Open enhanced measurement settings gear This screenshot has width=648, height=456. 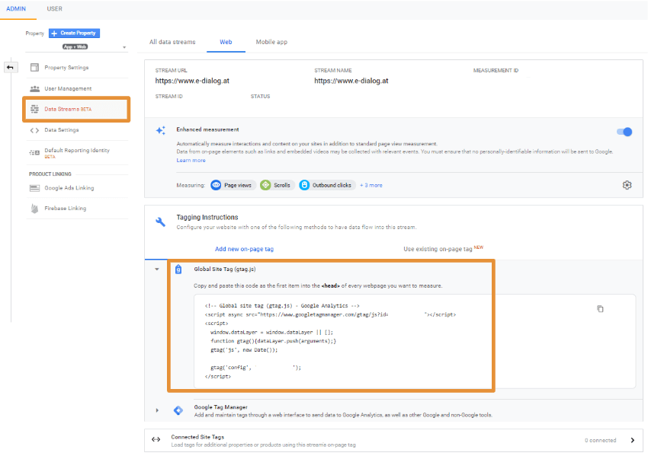[627, 185]
